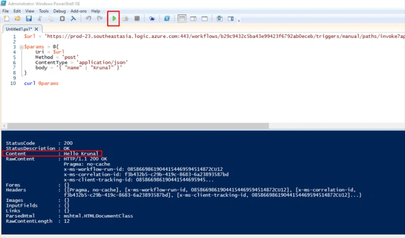Click the Cut scissors icon
The image size is (405, 238).
[x=40, y=19]
